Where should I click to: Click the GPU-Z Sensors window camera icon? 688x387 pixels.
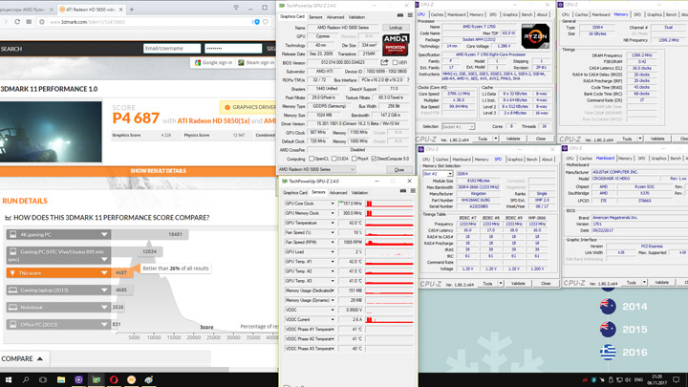coord(403,191)
